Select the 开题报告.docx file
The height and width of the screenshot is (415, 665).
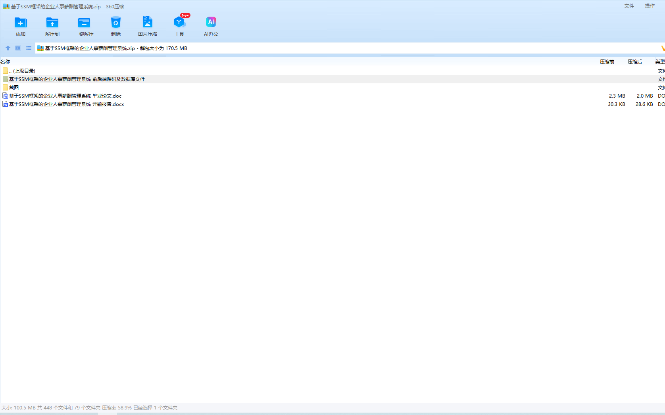67,104
